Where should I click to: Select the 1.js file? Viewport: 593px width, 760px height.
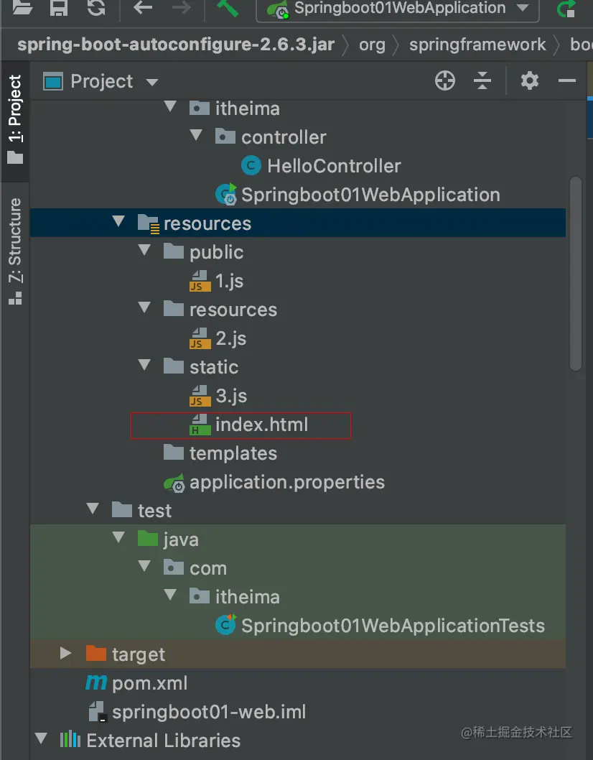click(229, 281)
